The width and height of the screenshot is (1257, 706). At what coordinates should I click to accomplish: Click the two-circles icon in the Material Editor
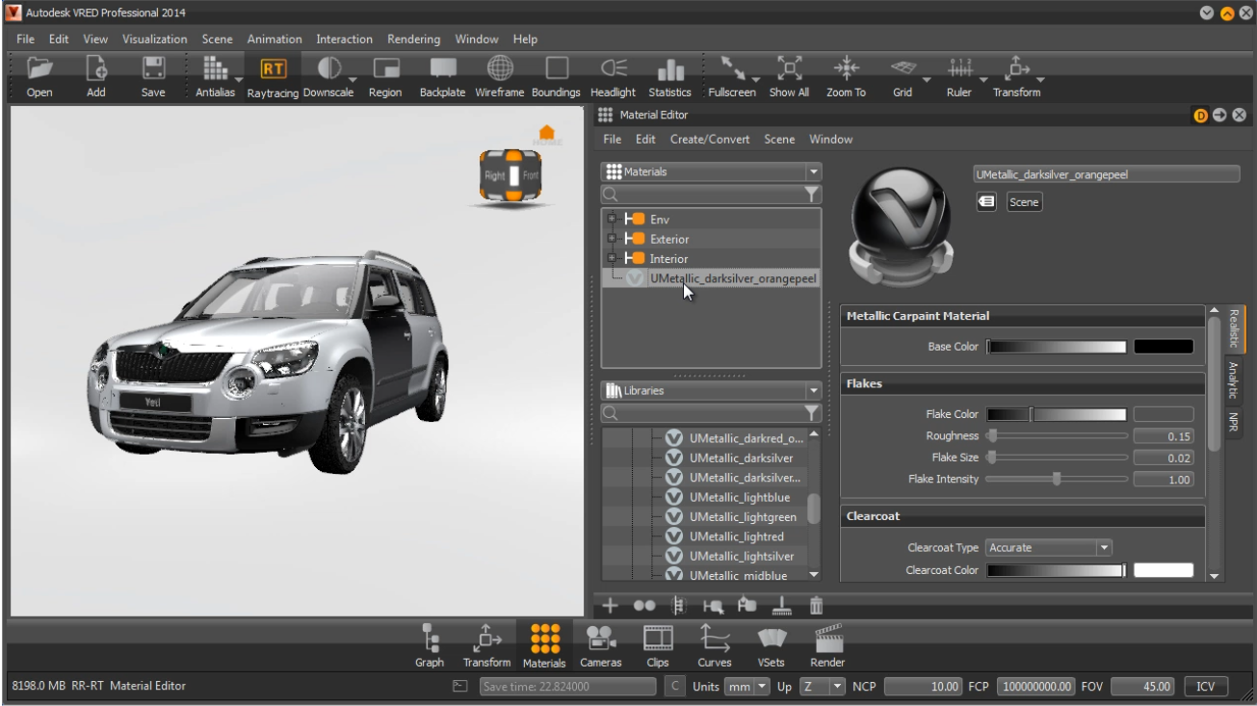pos(643,606)
